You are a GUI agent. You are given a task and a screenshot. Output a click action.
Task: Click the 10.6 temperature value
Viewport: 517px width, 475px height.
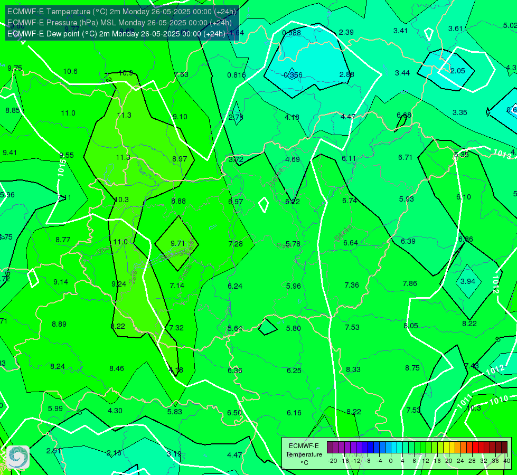[70, 71]
